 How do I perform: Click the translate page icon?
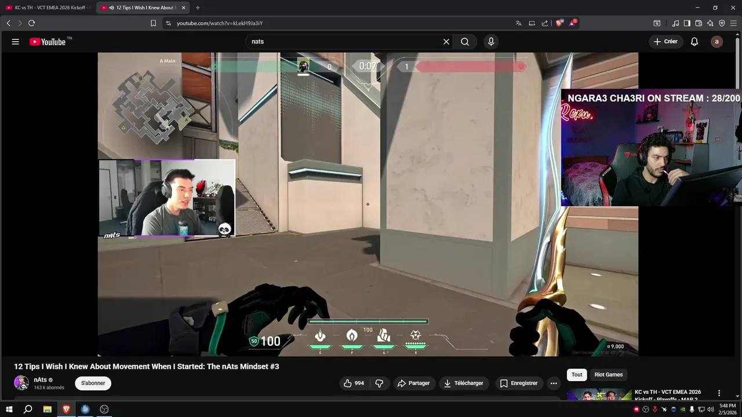coord(518,23)
